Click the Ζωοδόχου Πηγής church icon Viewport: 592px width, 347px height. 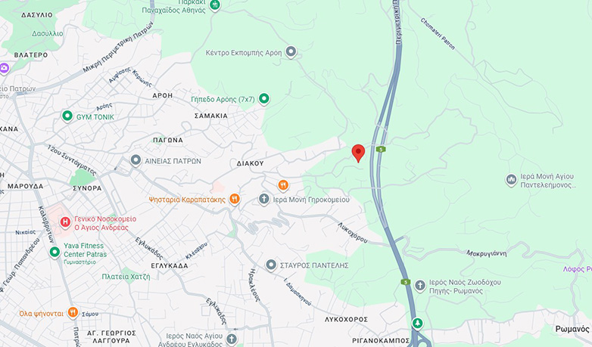pos(420,286)
